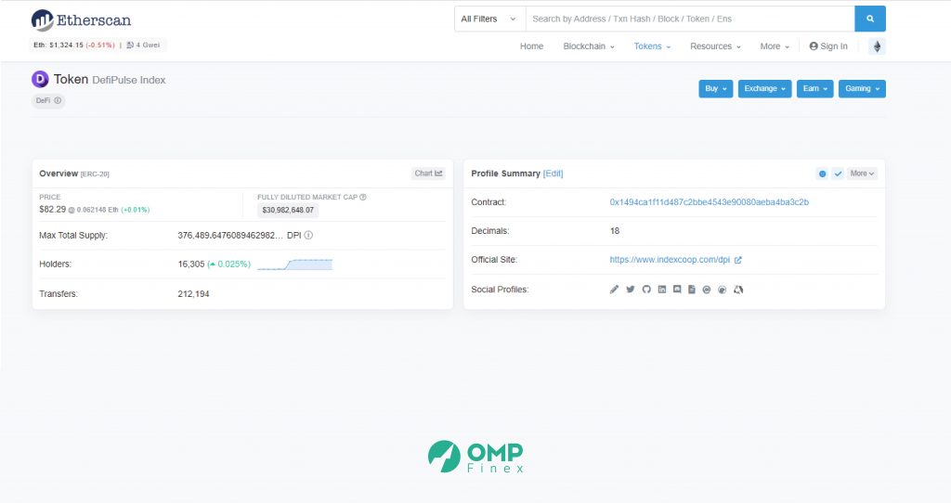Open the CoinGecko social profile icon

[x=722, y=290]
